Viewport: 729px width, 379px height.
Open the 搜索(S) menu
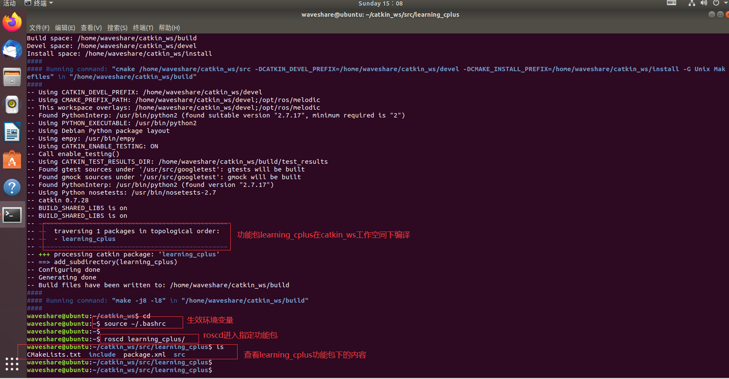[x=117, y=28]
